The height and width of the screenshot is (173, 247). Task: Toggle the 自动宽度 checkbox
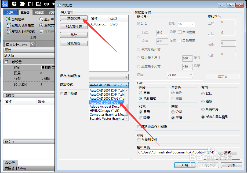180,32
